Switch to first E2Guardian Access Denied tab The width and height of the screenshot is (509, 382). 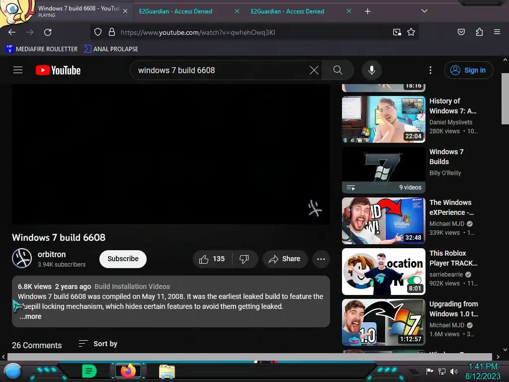point(175,11)
